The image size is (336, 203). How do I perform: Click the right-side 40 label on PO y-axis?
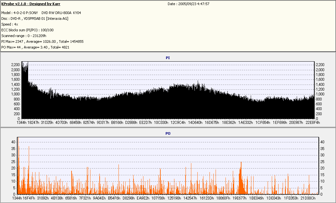(x=323, y=142)
